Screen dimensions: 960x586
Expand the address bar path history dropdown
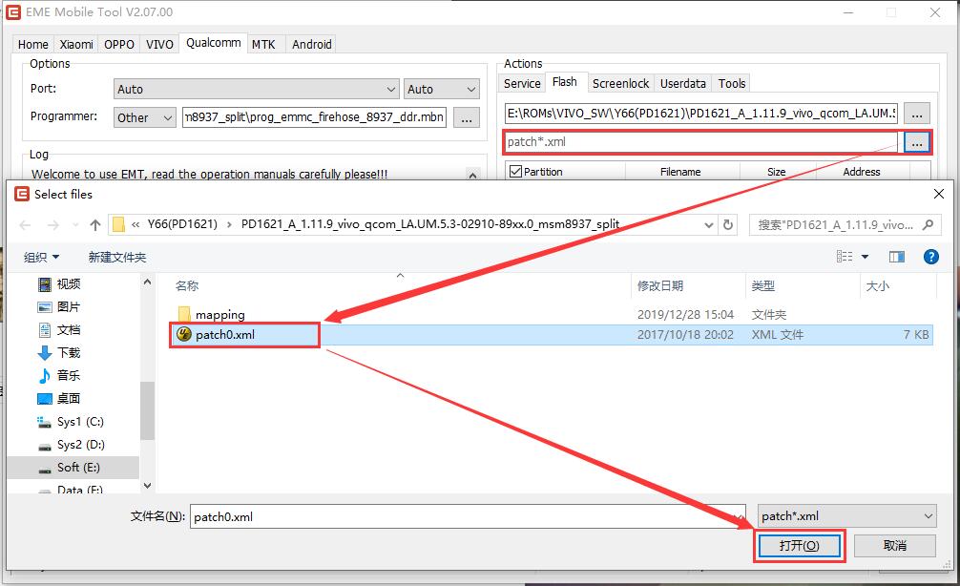pyautogui.click(x=709, y=224)
